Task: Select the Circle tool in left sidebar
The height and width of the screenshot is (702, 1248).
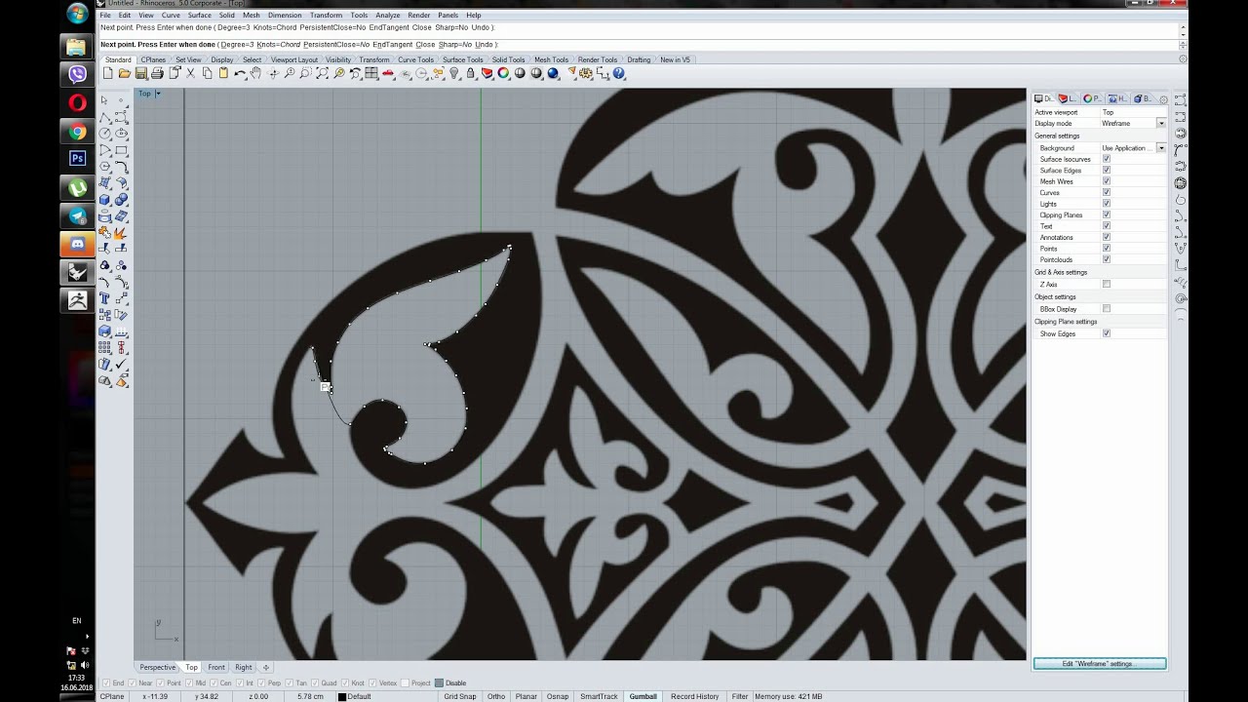Action: tap(104, 133)
